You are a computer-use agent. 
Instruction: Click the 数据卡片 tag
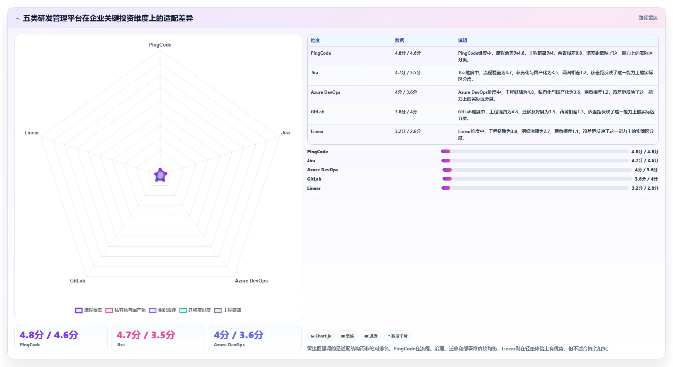tap(398, 336)
